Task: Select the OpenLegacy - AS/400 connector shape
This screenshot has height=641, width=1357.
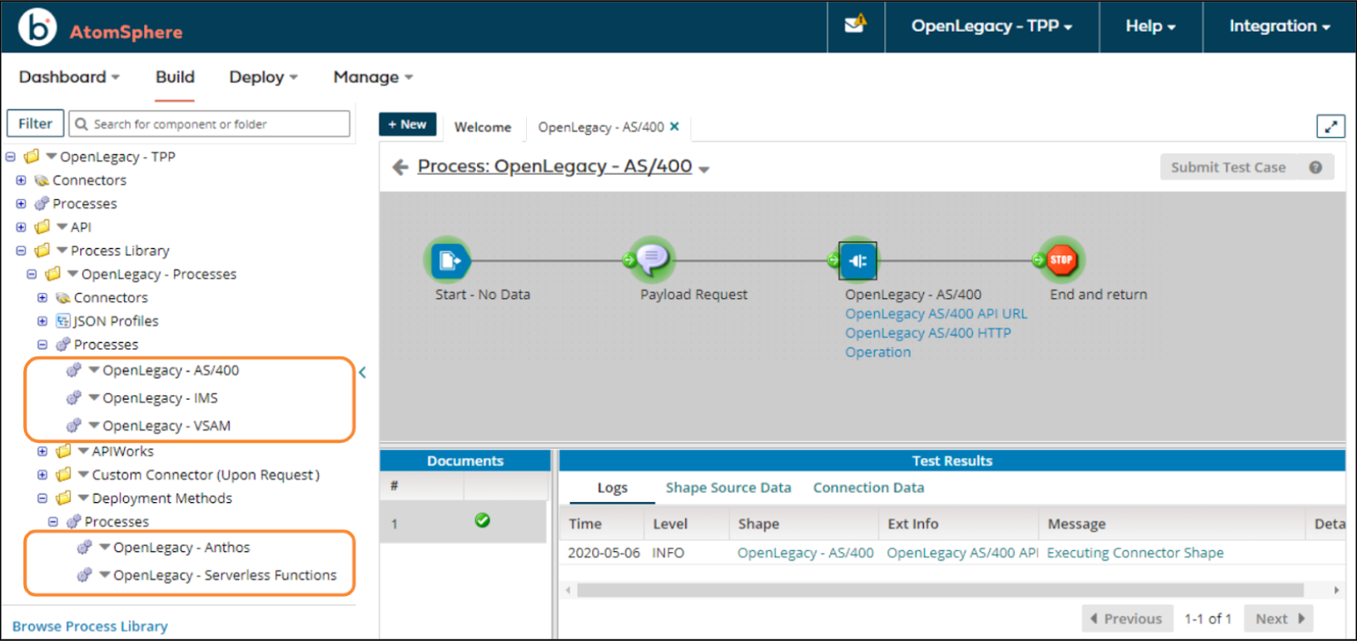Action: coord(857,261)
